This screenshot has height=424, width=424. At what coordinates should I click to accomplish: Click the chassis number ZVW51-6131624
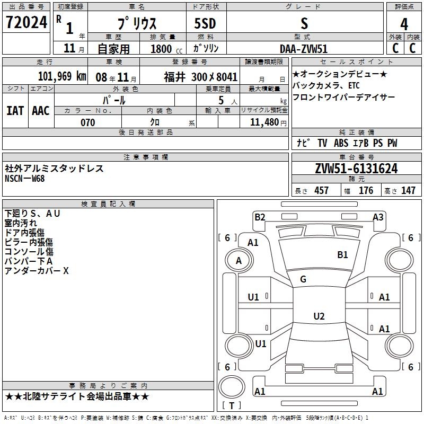coord(356,169)
